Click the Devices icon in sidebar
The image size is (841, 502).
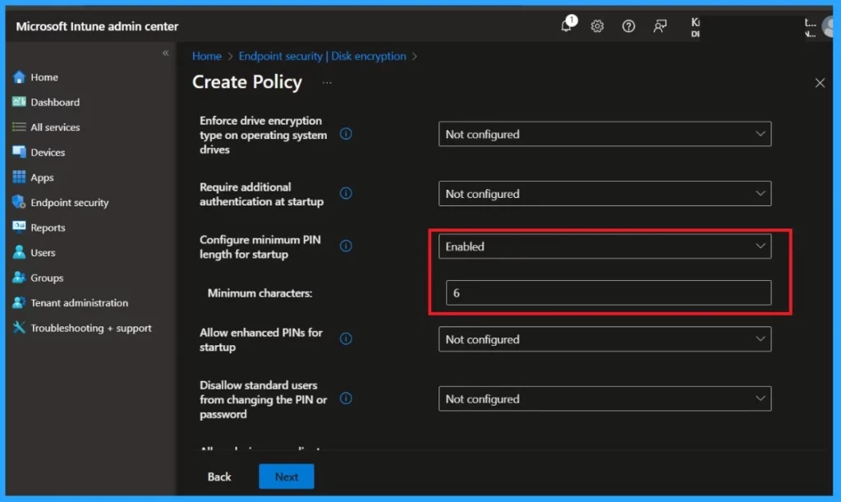tap(19, 152)
